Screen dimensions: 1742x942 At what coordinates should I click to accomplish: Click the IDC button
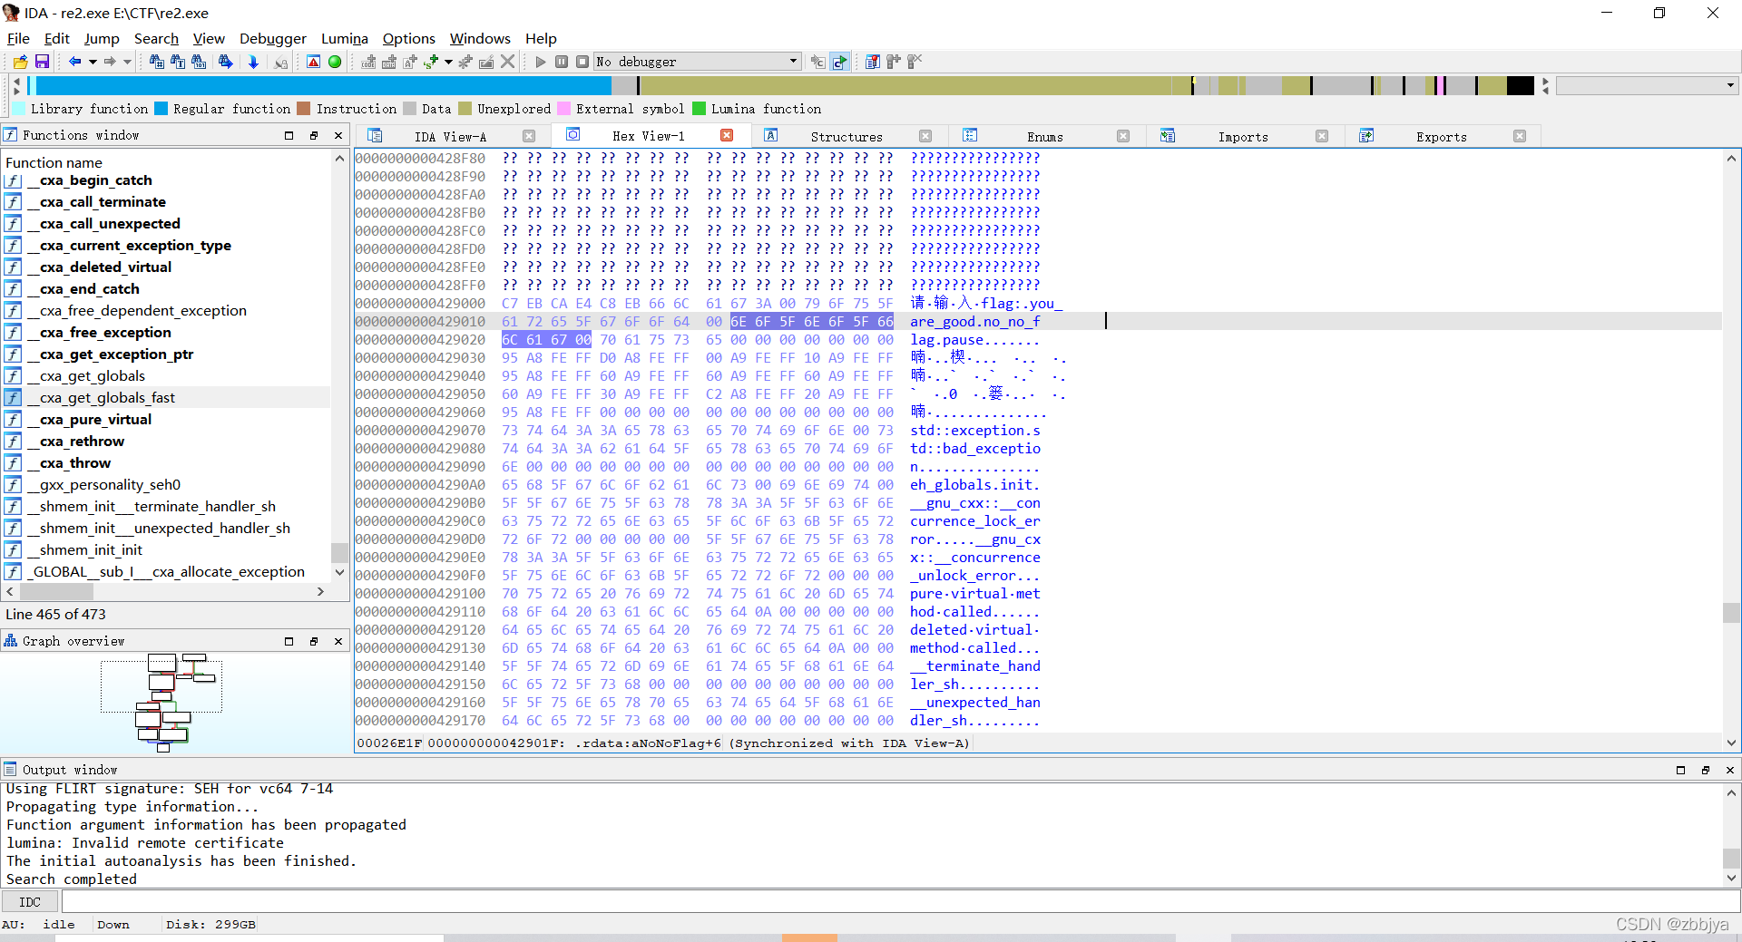click(30, 902)
